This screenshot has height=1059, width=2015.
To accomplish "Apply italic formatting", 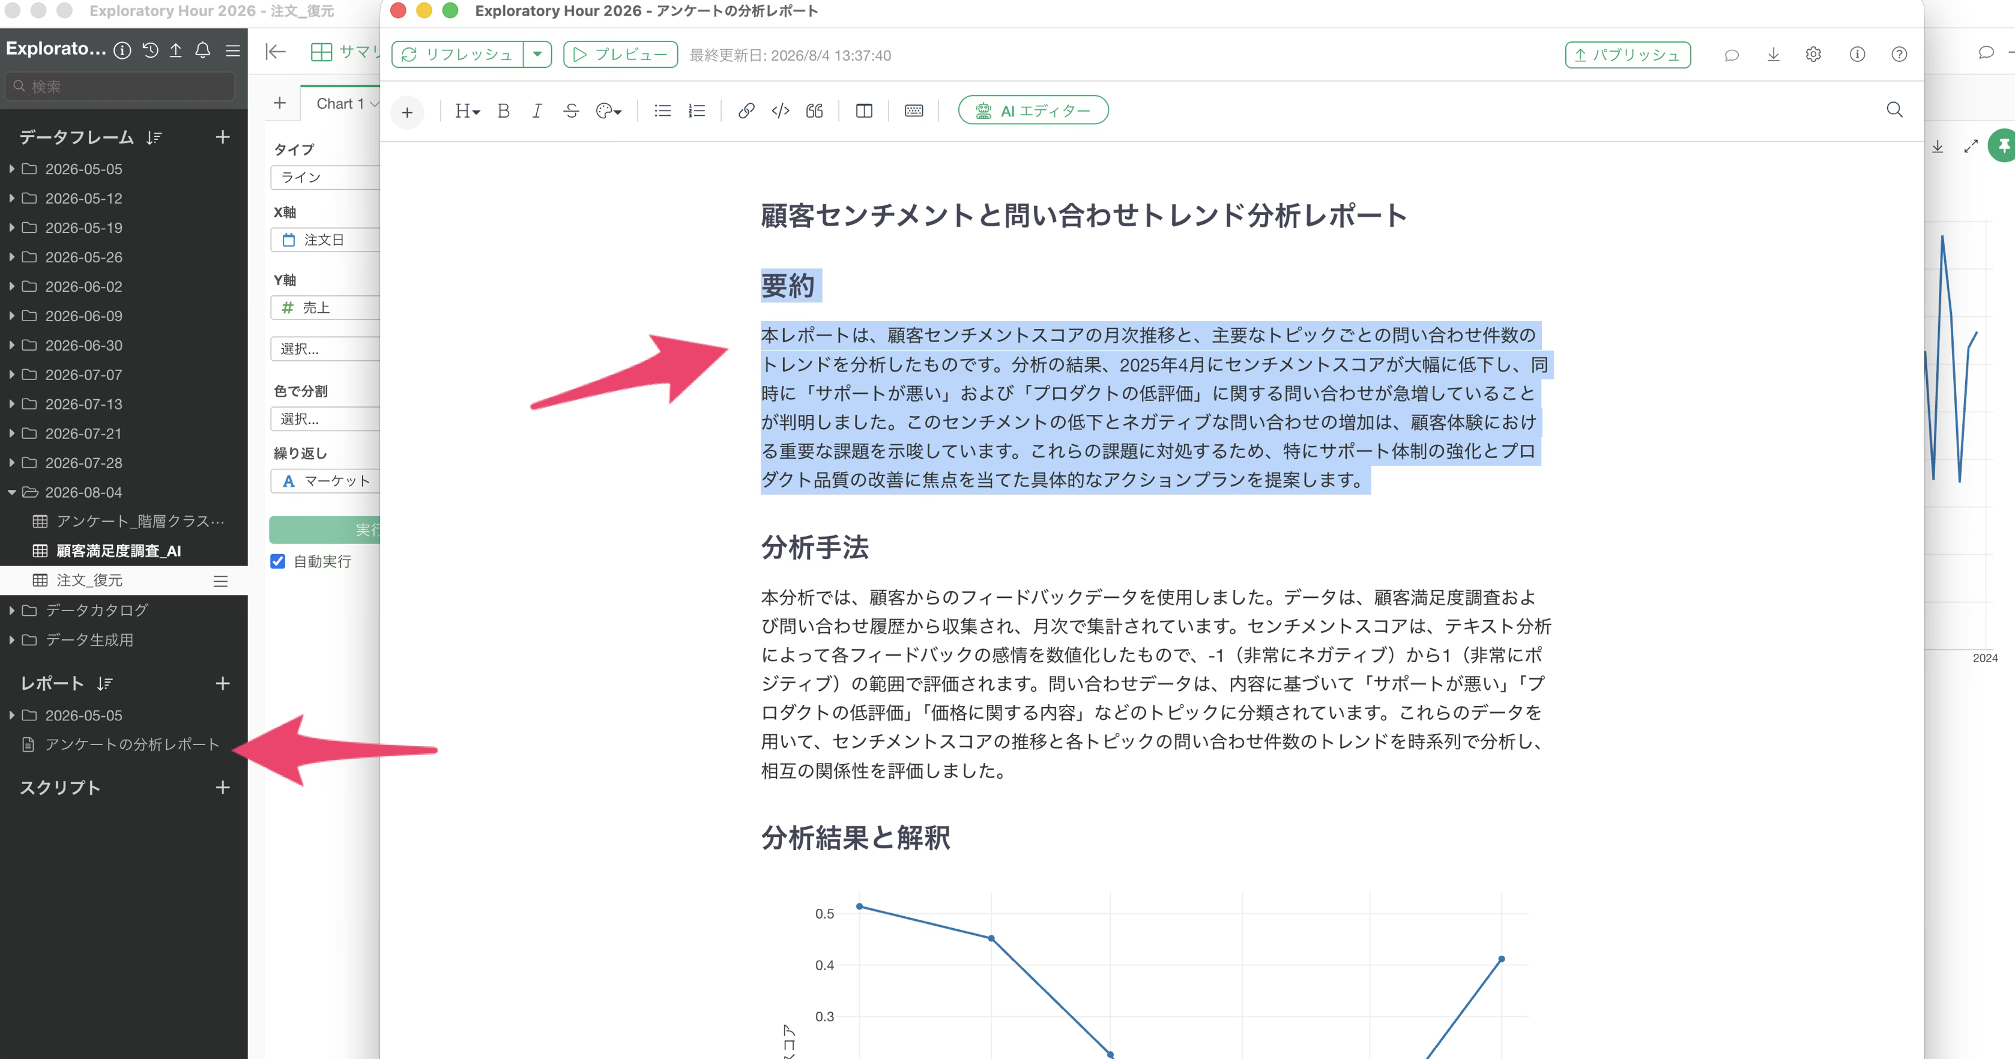I will tap(537, 111).
